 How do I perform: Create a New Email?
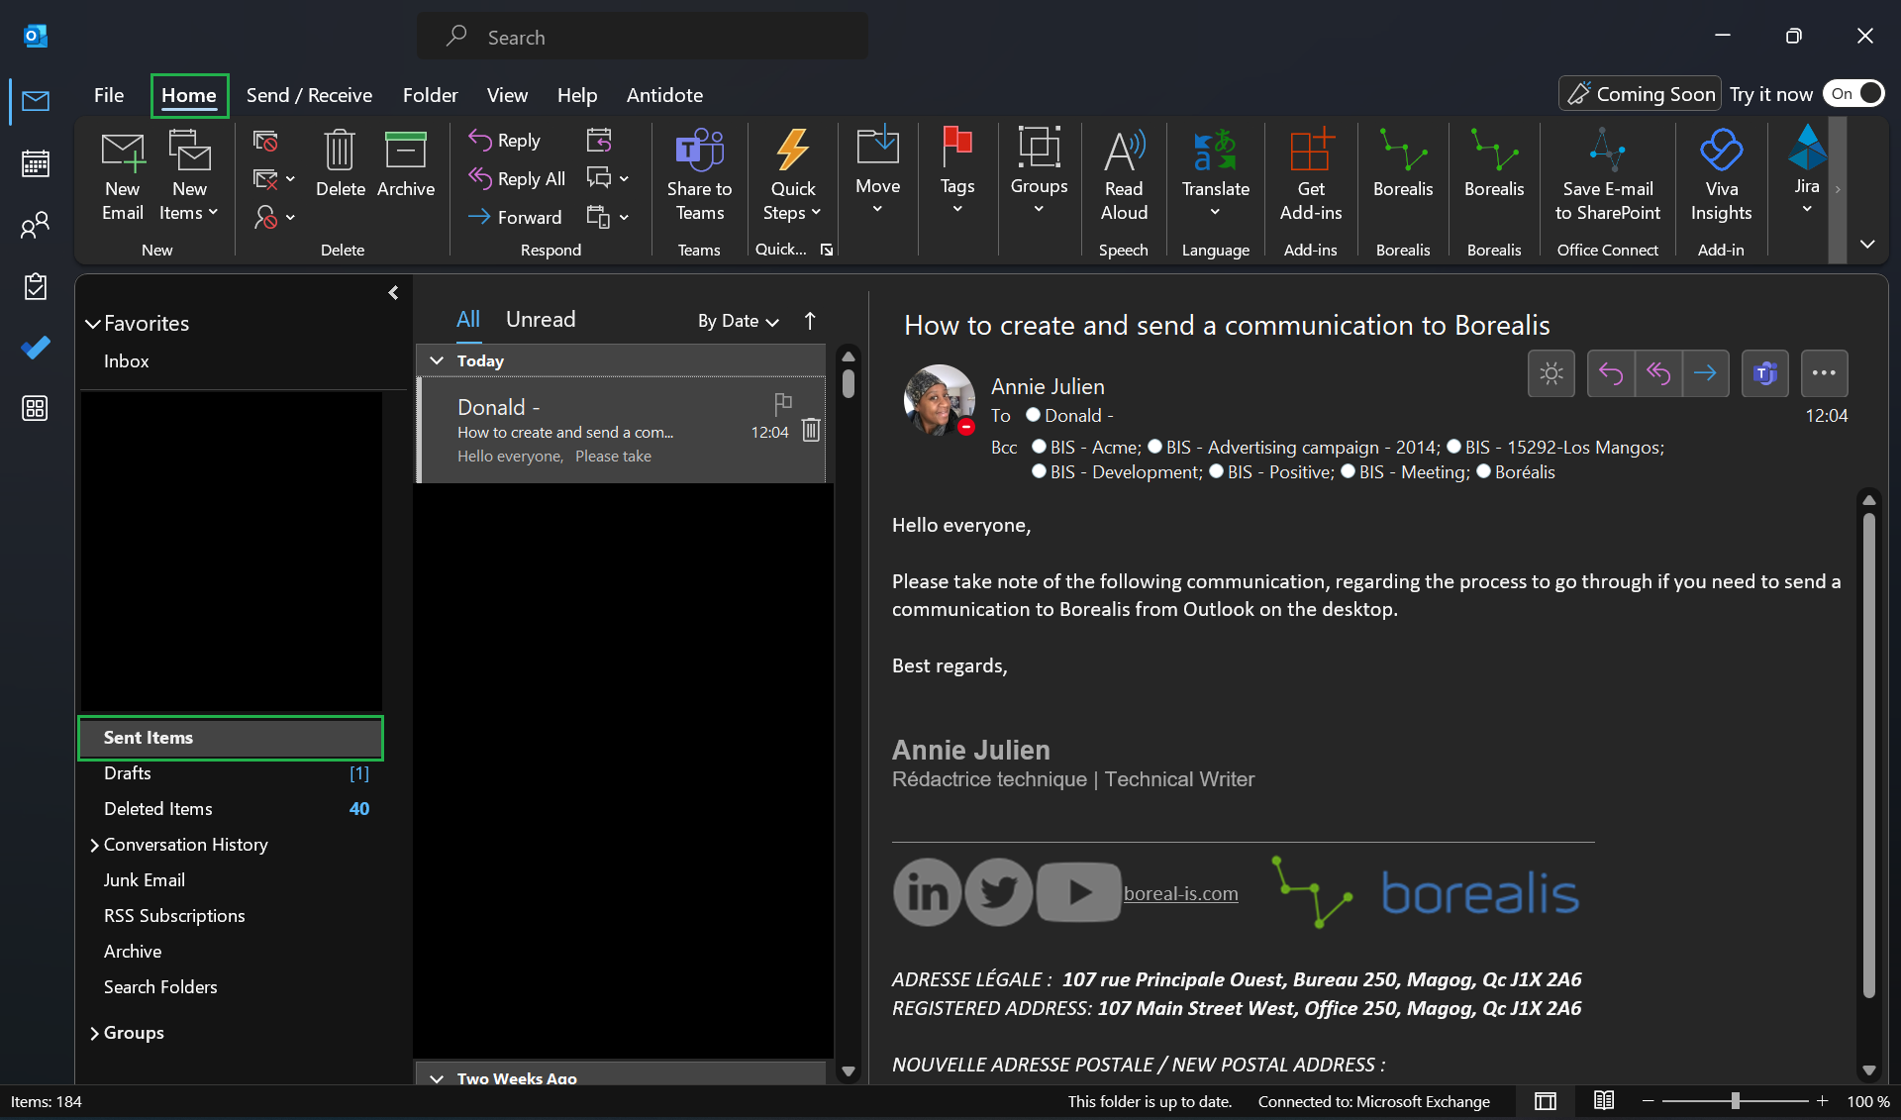pos(123,176)
